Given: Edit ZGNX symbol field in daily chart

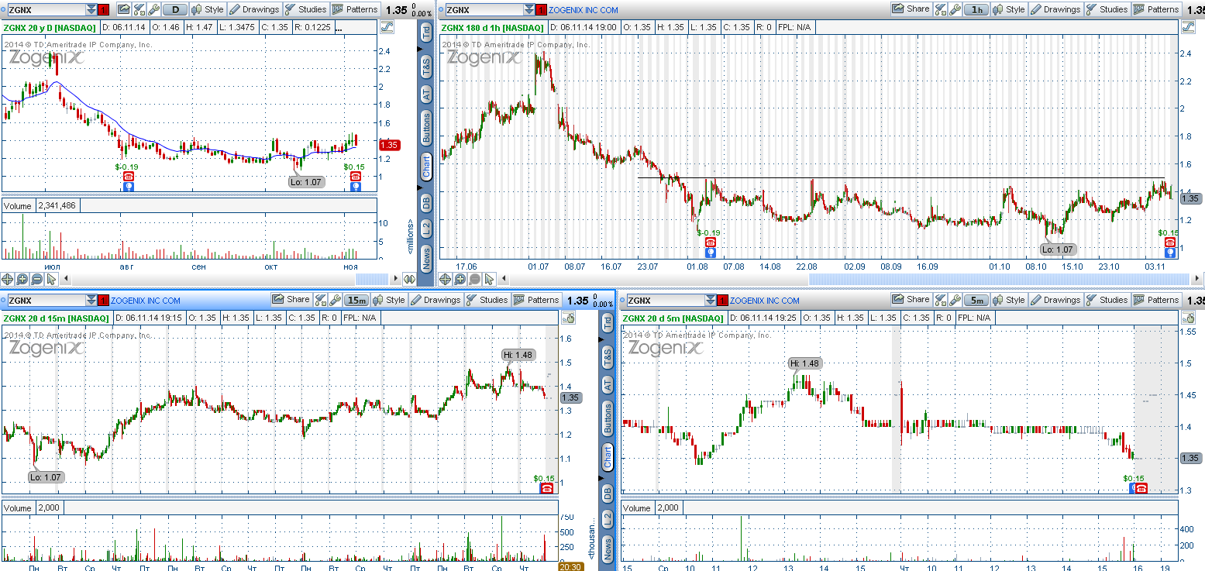Looking at the screenshot, I should 45,10.
